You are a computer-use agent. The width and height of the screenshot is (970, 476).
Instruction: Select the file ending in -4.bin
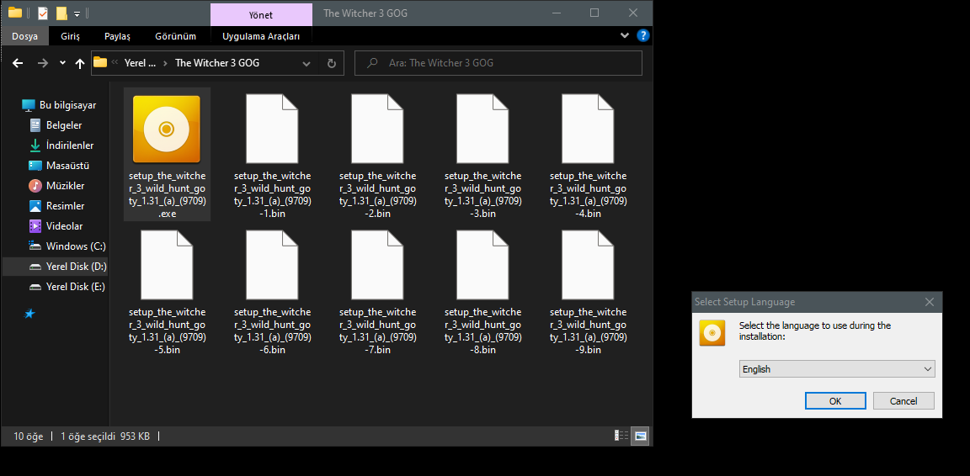coord(588,130)
